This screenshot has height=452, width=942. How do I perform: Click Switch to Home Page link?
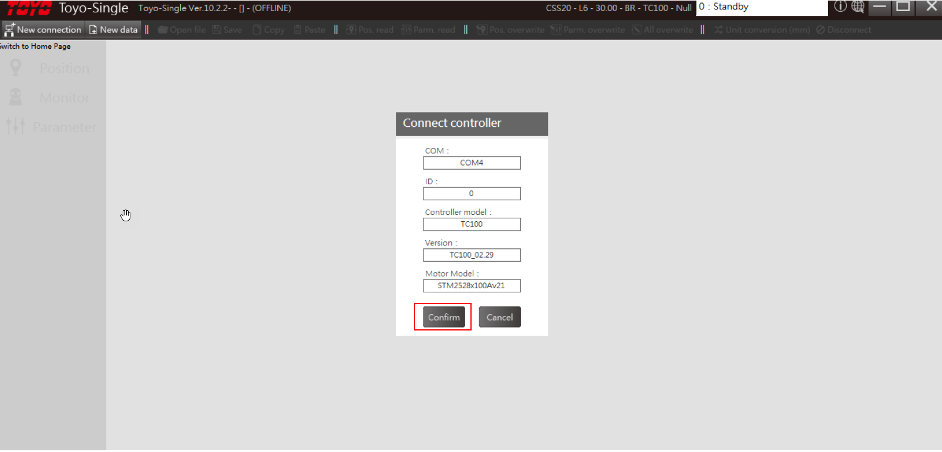click(x=35, y=46)
